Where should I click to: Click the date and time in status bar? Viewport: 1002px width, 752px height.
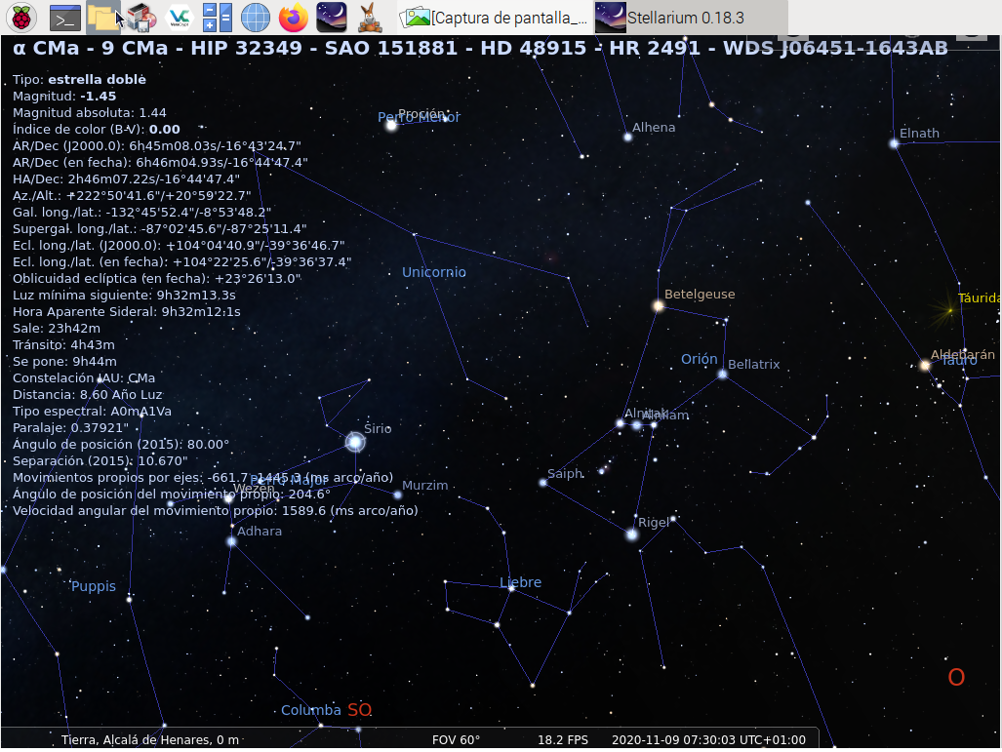pos(708,739)
